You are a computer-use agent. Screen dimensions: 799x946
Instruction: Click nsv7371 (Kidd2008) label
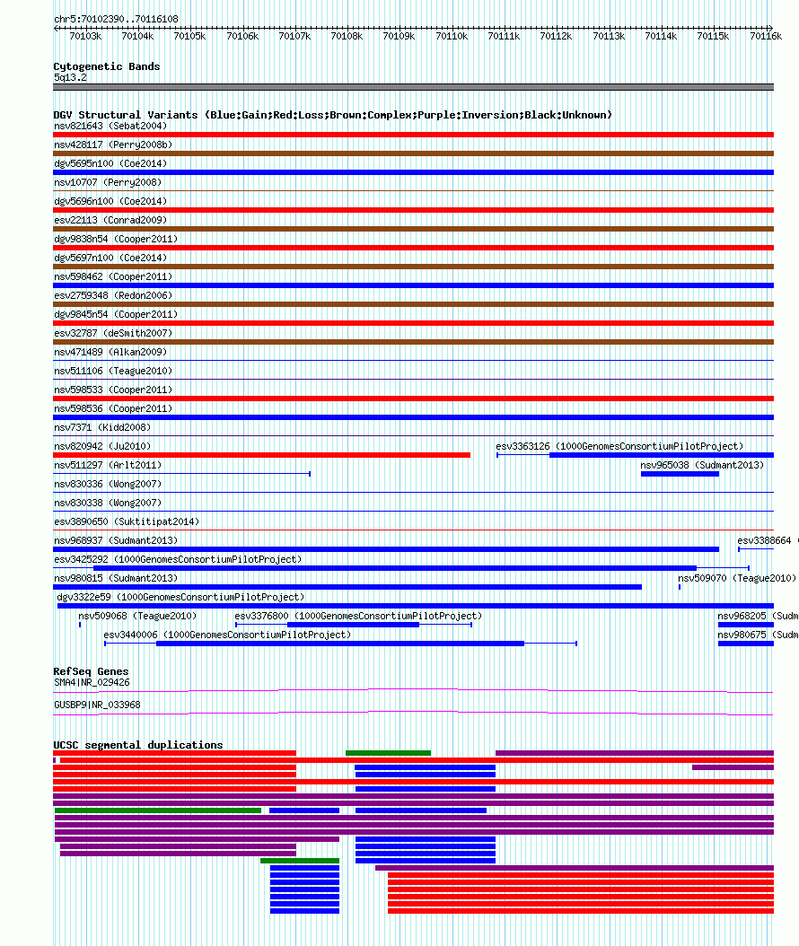point(102,427)
